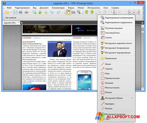Expand the scanner dropdown arrow

tap(30, 13)
